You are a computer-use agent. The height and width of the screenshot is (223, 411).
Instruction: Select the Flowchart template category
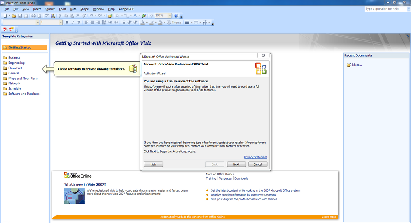15,68
